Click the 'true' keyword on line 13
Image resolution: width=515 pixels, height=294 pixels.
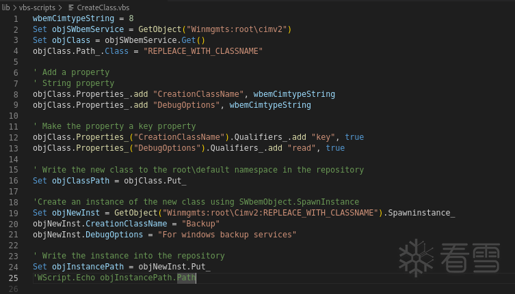click(335, 148)
